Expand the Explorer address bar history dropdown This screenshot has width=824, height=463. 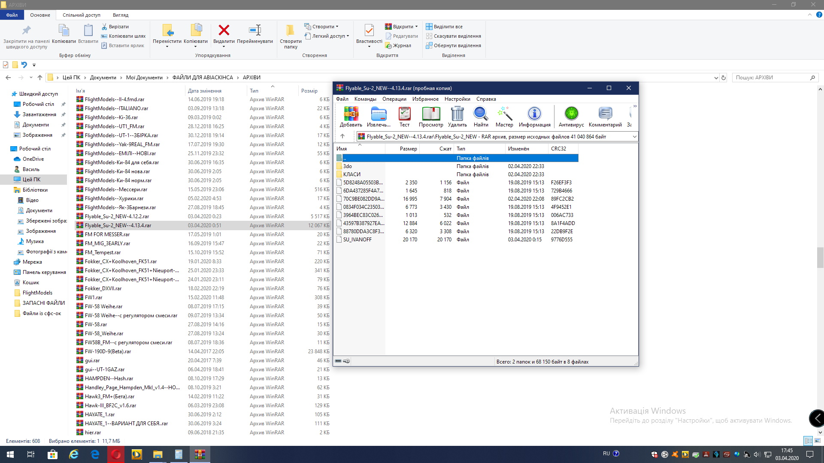(x=716, y=78)
